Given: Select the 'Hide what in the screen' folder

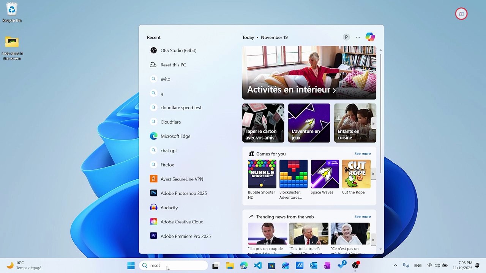Looking at the screenshot, I should click(12, 48).
